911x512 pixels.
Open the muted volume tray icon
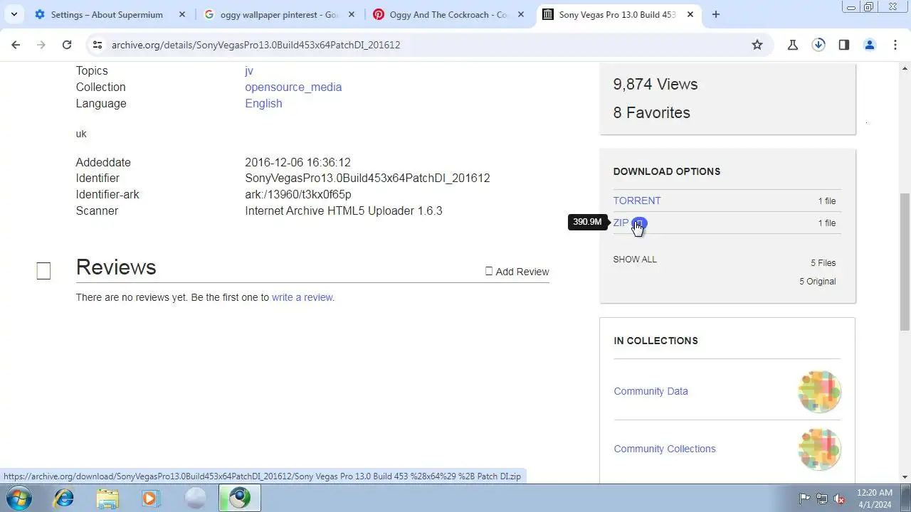coord(839,498)
